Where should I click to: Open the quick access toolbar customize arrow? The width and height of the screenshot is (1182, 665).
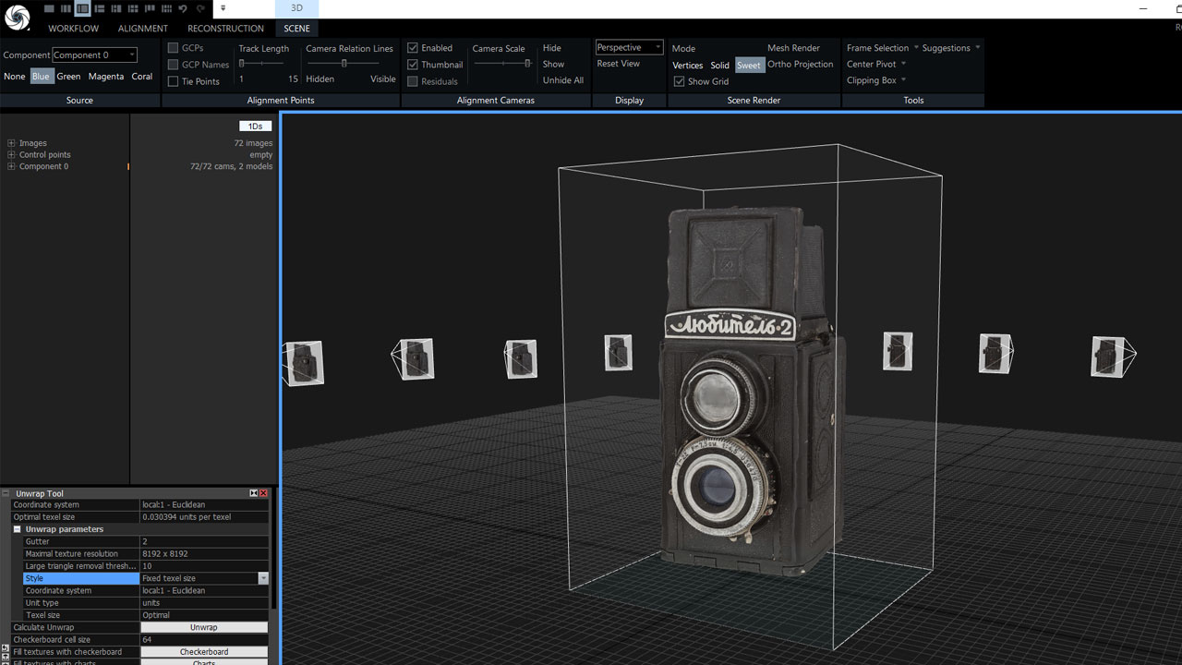click(223, 8)
